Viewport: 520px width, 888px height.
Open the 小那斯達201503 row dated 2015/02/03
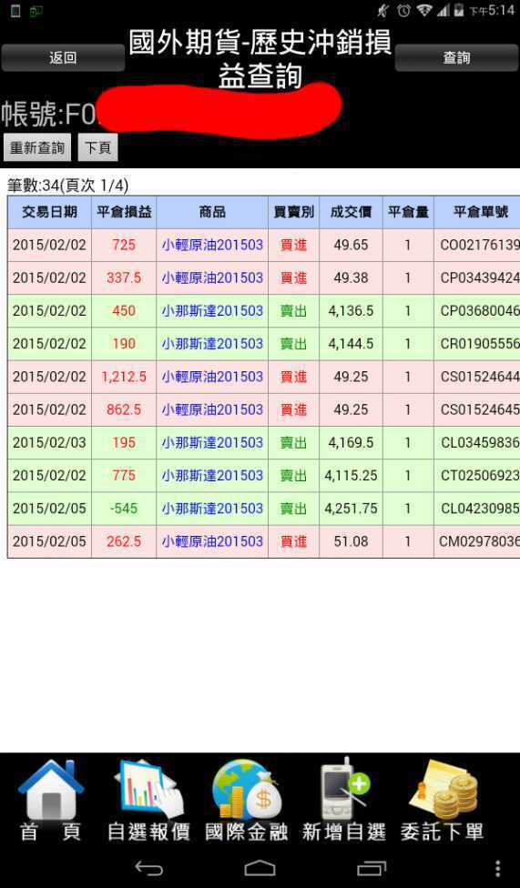point(264,442)
